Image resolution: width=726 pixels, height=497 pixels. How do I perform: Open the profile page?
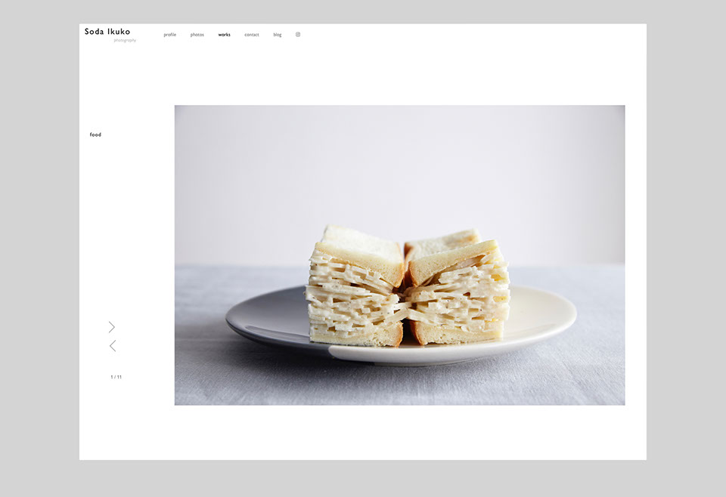[169, 35]
